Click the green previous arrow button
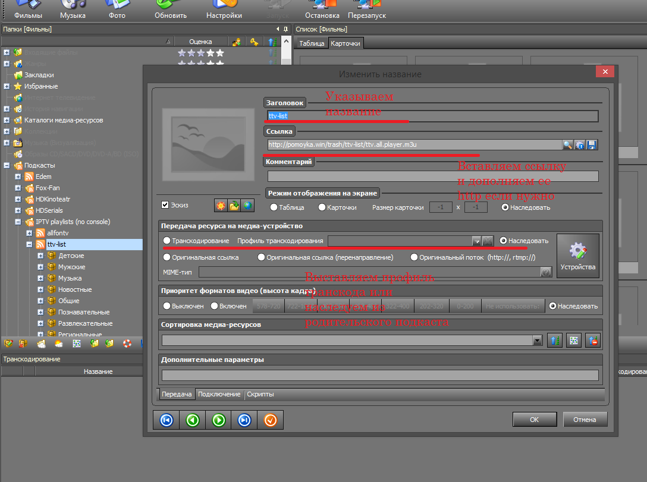This screenshot has height=482, width=647. (192, 420)
